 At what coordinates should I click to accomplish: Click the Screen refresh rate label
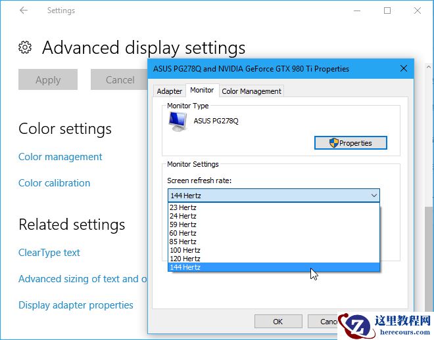pos(199,181)
